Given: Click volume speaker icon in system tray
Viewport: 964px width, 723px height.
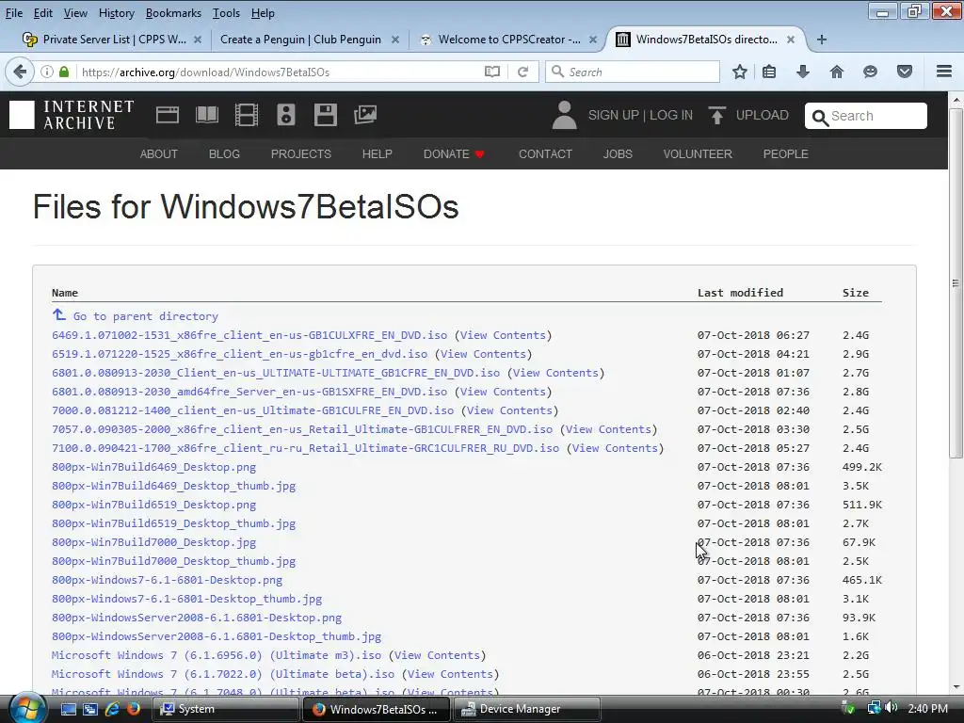Looking at the screenshot, I should pos(892,708).
